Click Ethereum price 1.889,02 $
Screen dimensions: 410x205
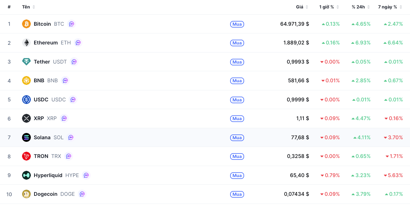[x=296, y=43]
